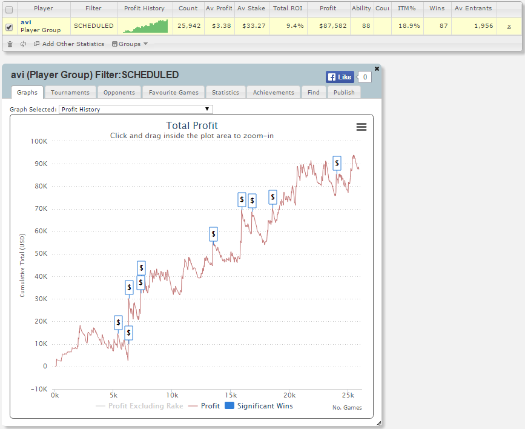This screenshot has height=429, width=525.
Task: Open the Statistics tab
Action: pos(225,93)
